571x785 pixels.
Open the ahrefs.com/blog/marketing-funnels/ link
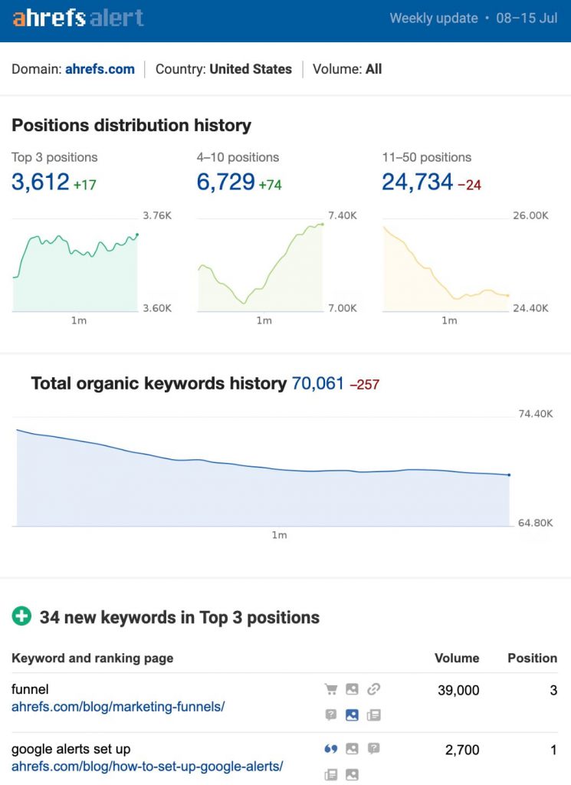click(x=118, y=706)
